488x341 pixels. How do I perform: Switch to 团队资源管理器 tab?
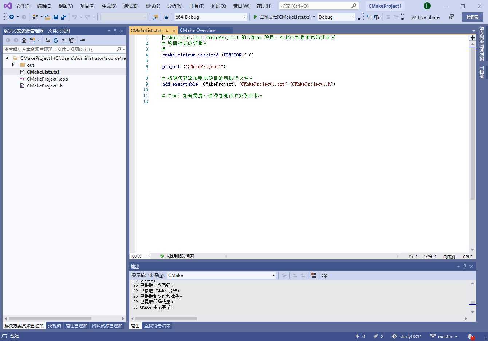[x=107, y=326]
